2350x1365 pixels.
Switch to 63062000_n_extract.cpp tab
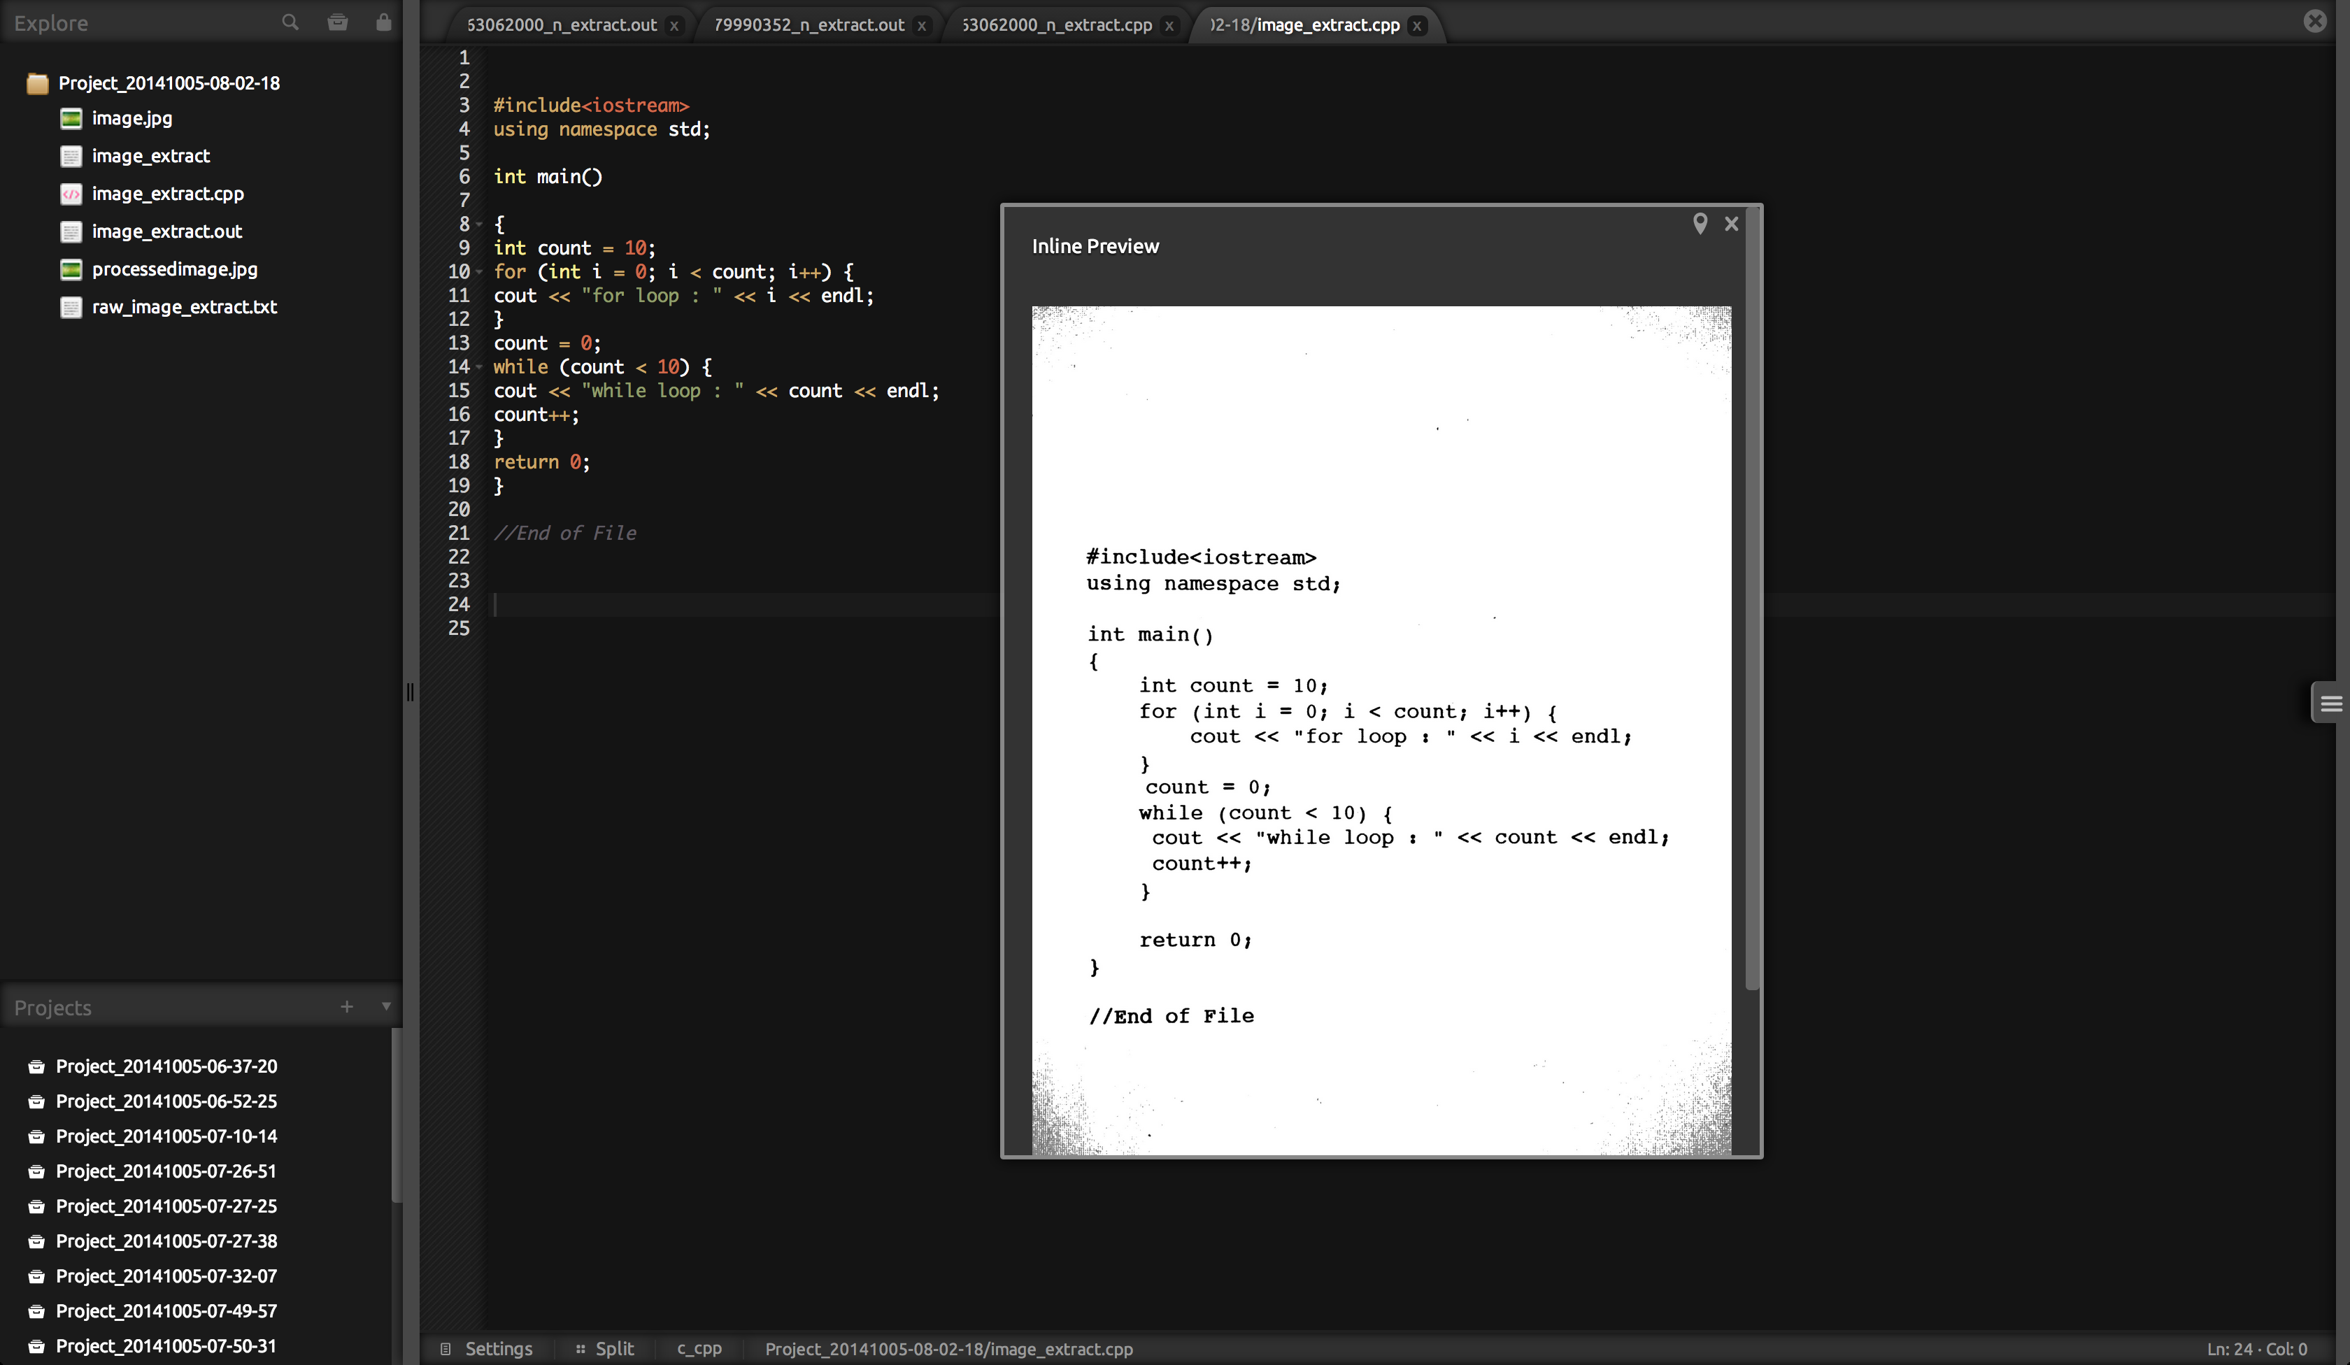[x=1057, y=25]
